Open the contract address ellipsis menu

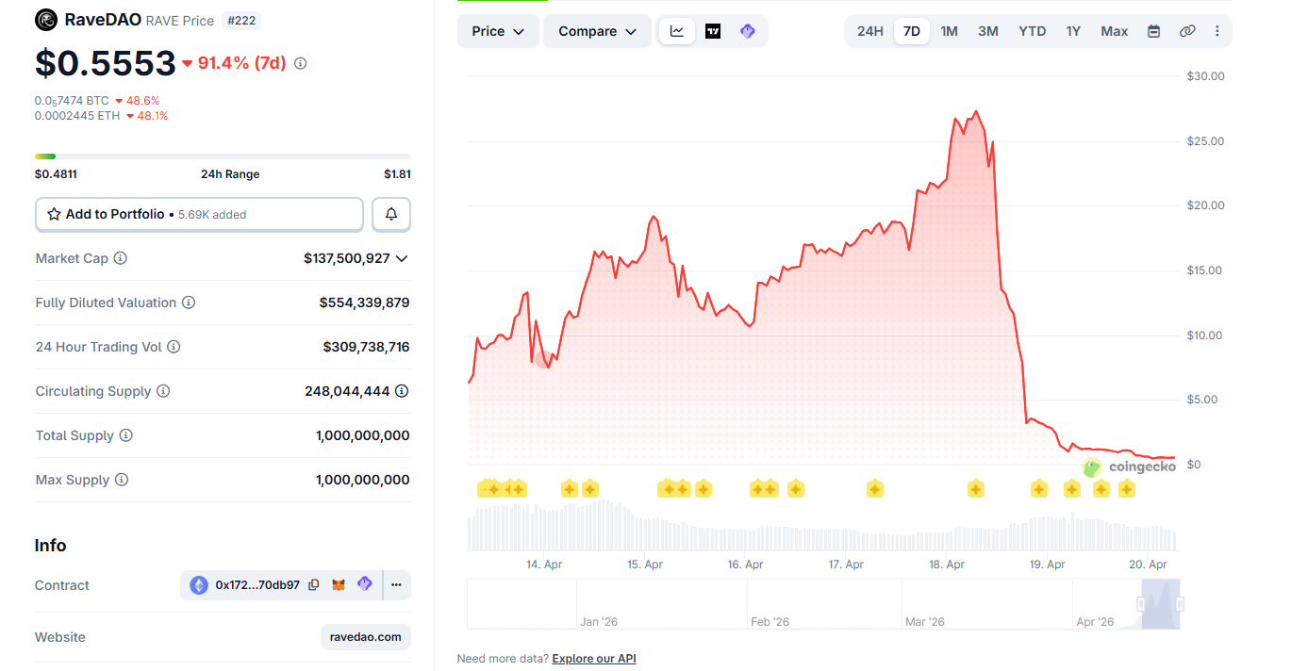(396, 584)
